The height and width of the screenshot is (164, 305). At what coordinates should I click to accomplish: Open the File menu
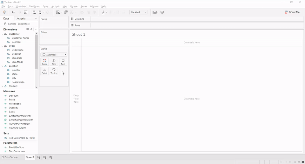[3, 6]
